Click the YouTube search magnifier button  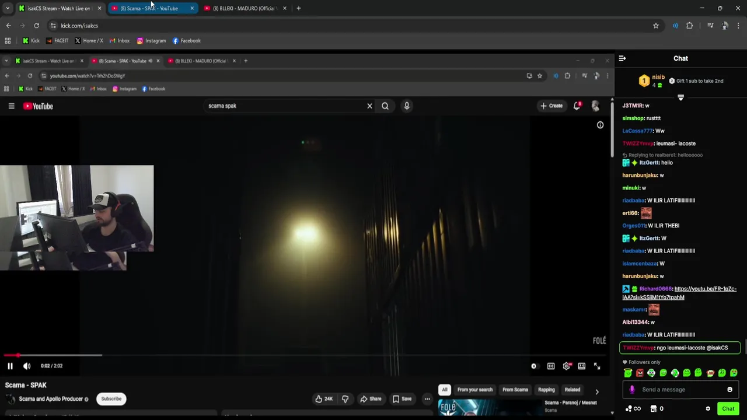click(x=385, y=106)
